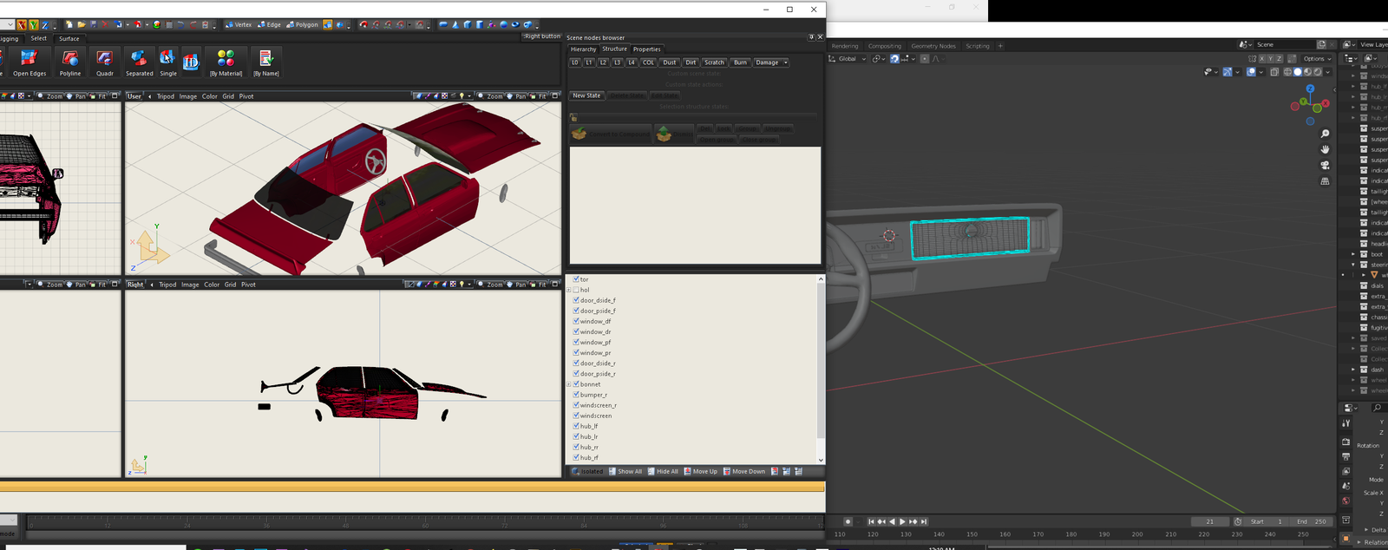Click the Show All button
Image resolution: width=1388 pixels, height=550 pixels.
tap(625, 472)
